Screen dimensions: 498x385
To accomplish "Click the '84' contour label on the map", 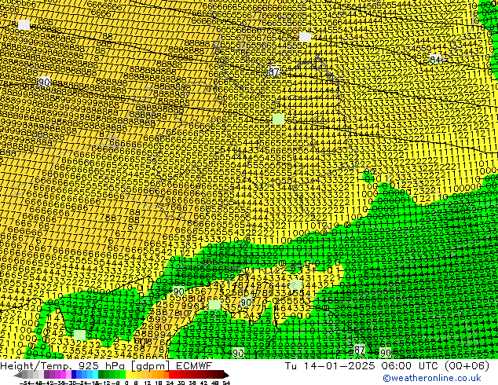I will coord(435,59).
